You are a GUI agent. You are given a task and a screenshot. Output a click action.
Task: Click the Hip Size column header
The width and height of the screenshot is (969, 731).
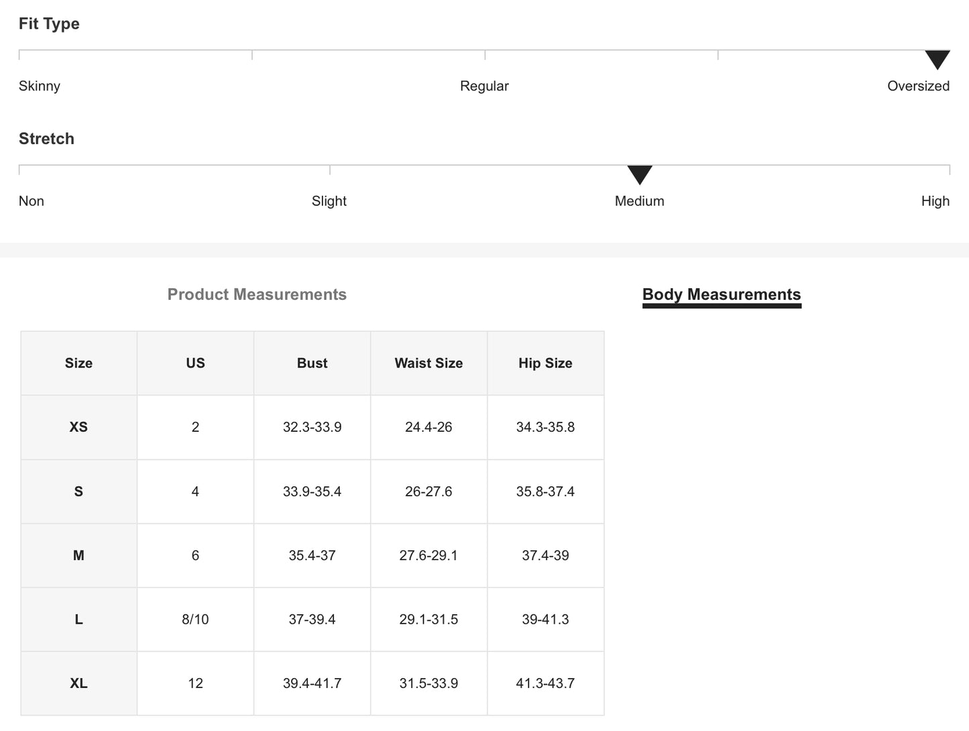coord(545,363)
